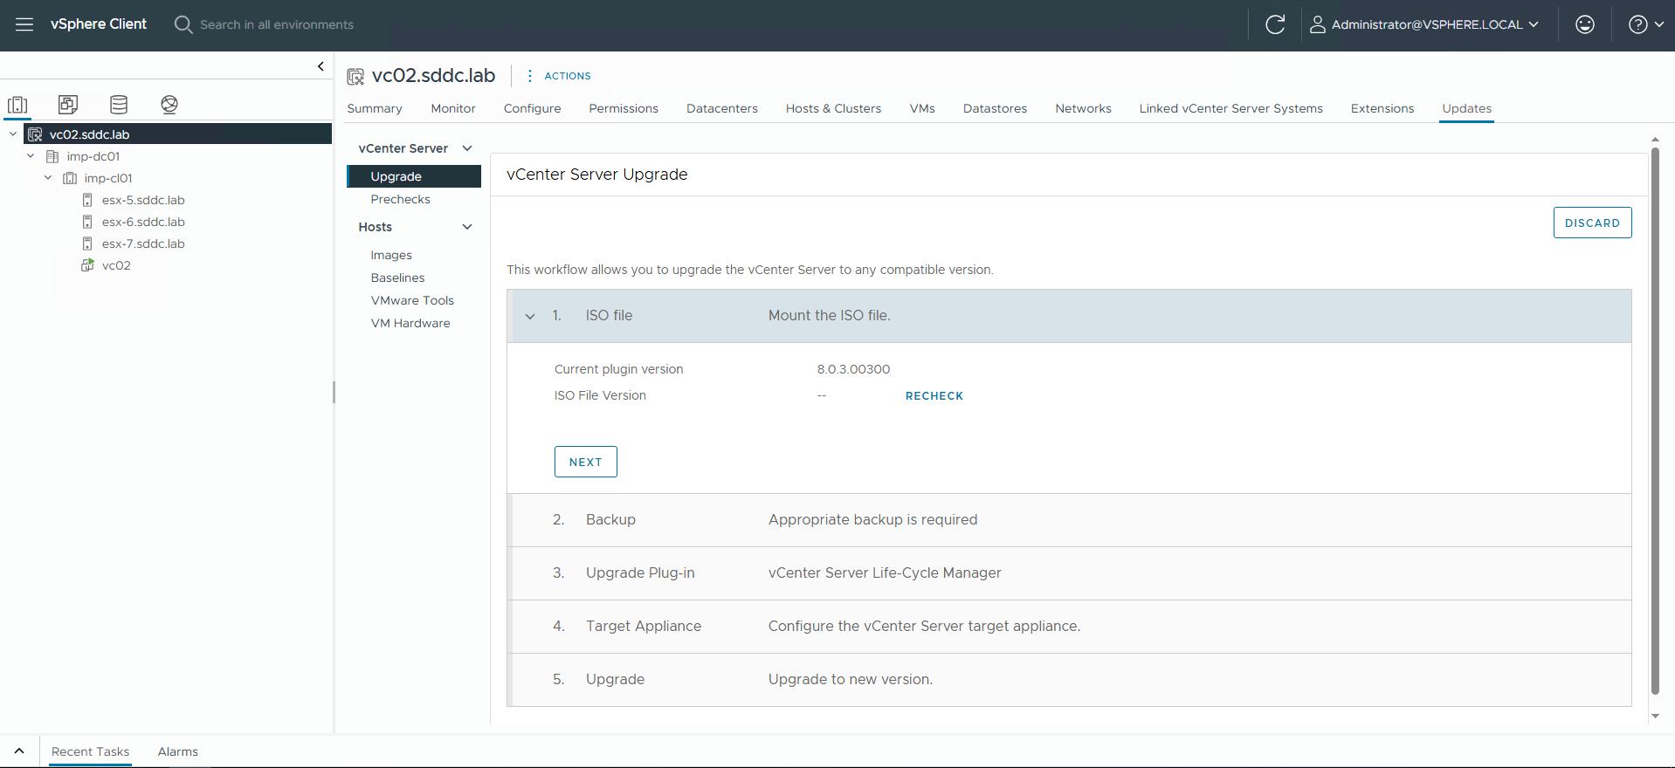Switch to the Configure tab

tap(532, 108)
